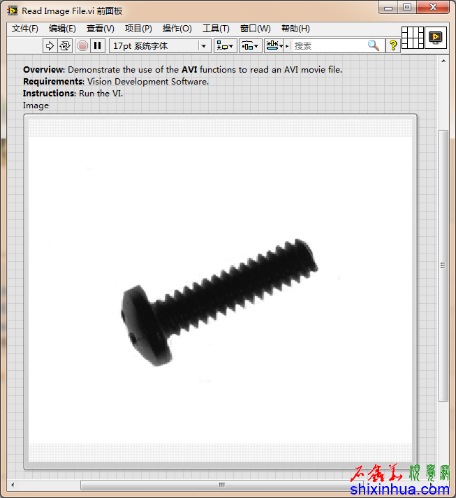
Task: Click the Run arrow button
Action: tap(50, 45)
